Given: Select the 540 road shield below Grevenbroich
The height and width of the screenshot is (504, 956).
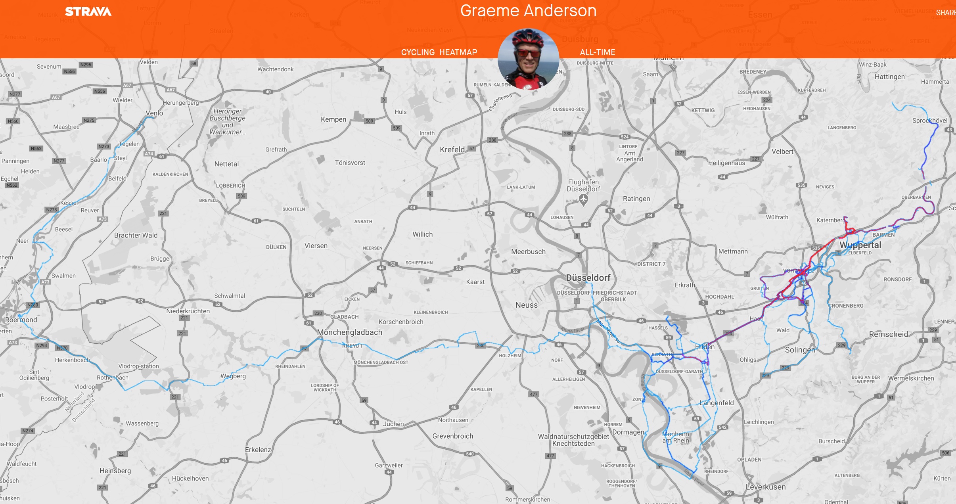Looking at the screenshot, I should click(x=470, y=454).
